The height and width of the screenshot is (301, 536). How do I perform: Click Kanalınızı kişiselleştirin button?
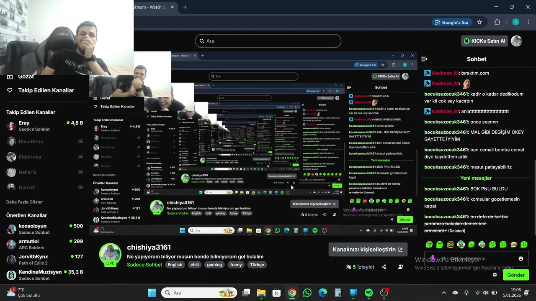point(368,249)
